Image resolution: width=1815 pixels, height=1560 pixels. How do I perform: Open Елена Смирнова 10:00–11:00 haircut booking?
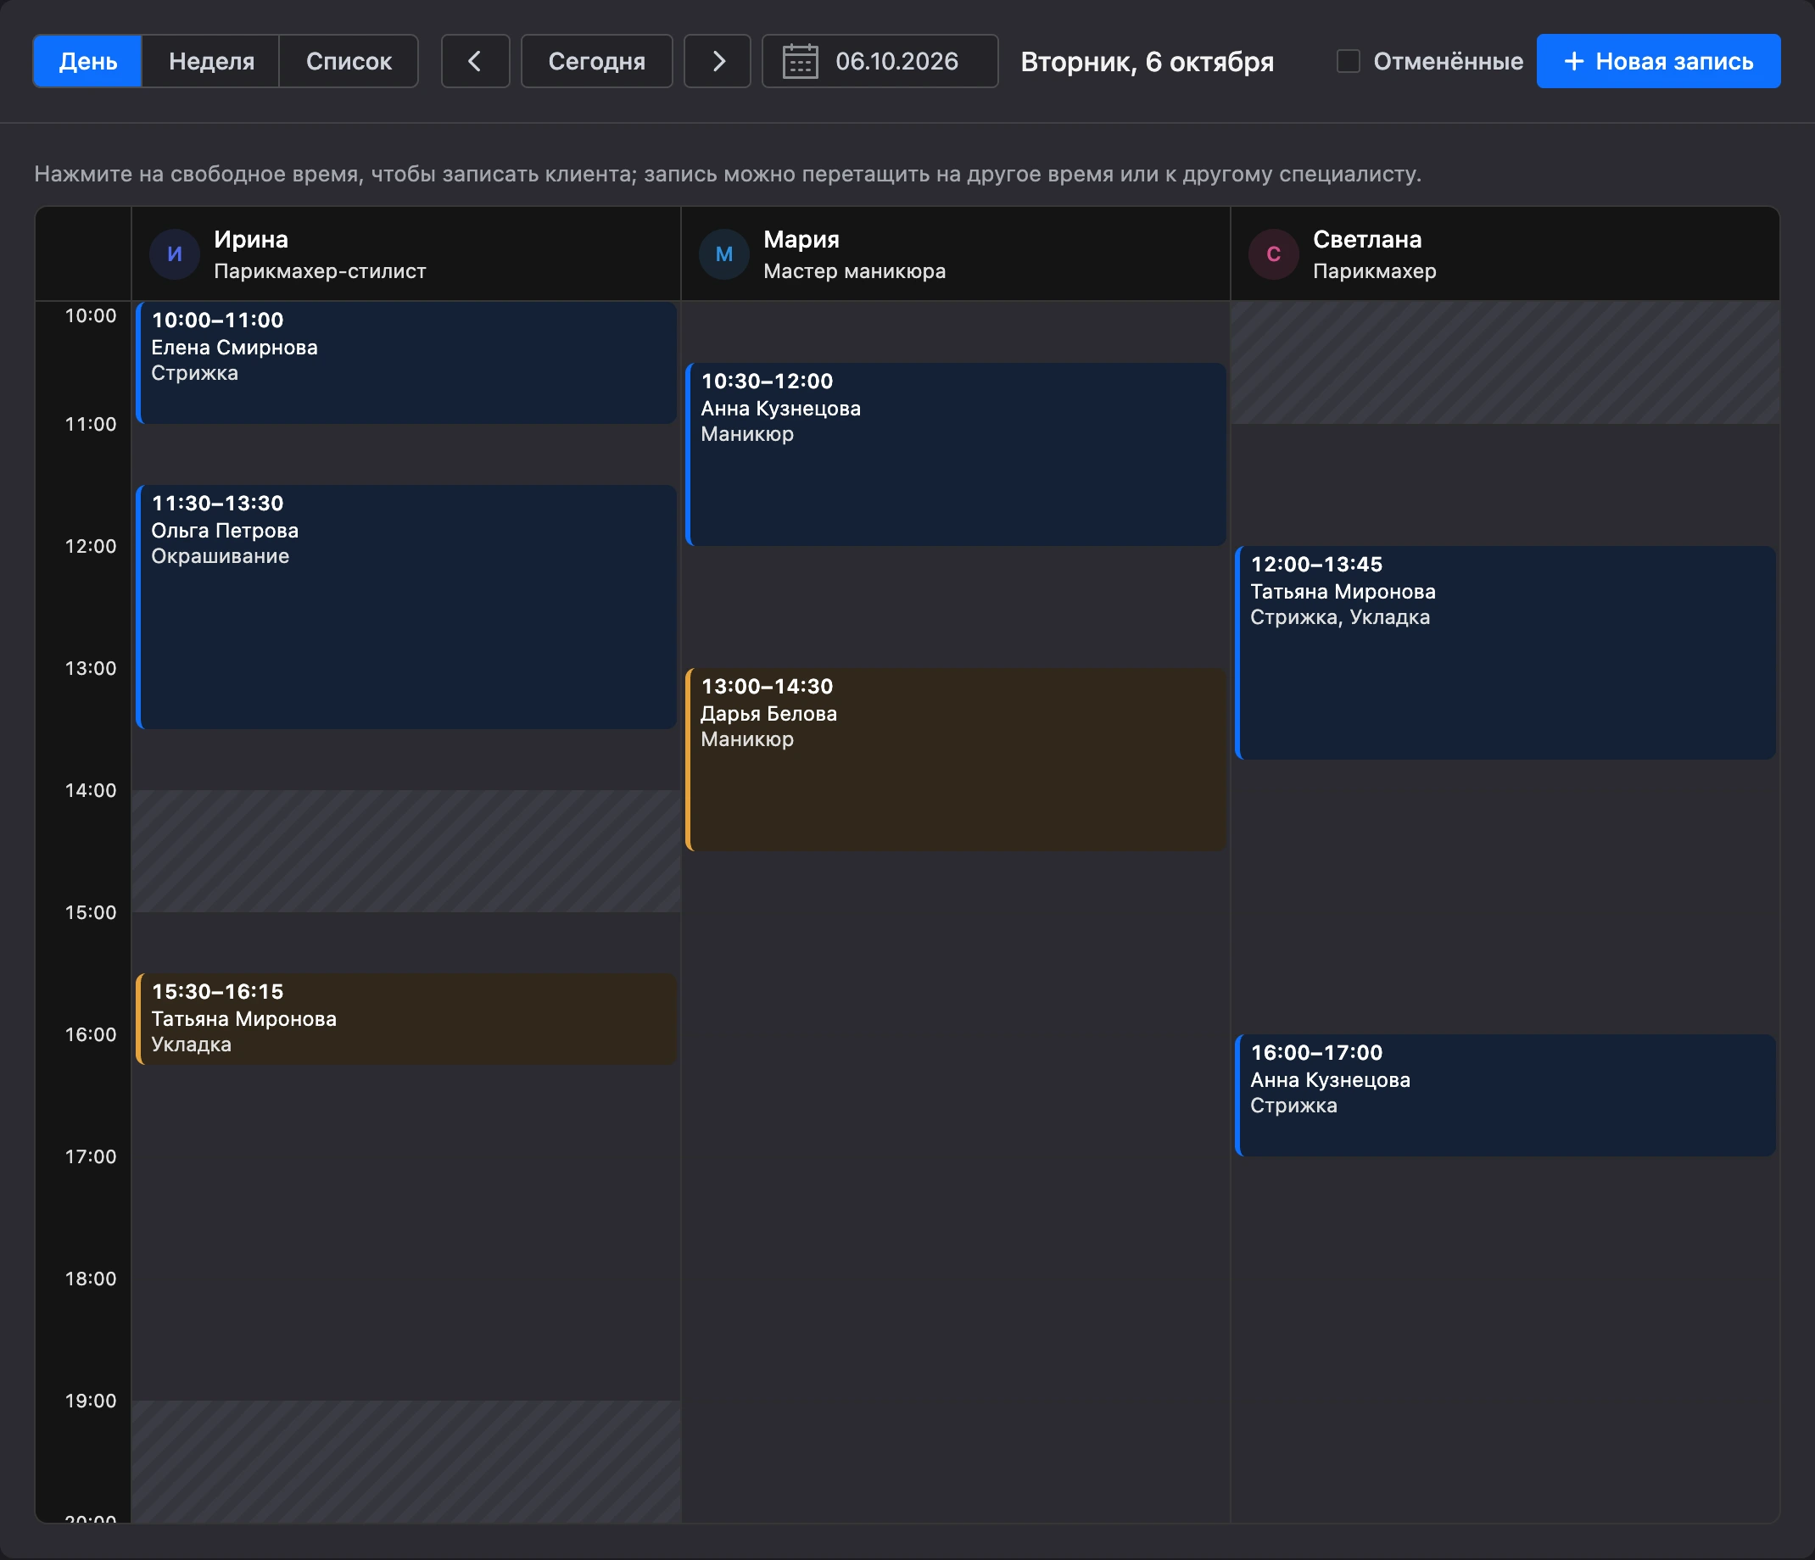click(x=406, y=364)
